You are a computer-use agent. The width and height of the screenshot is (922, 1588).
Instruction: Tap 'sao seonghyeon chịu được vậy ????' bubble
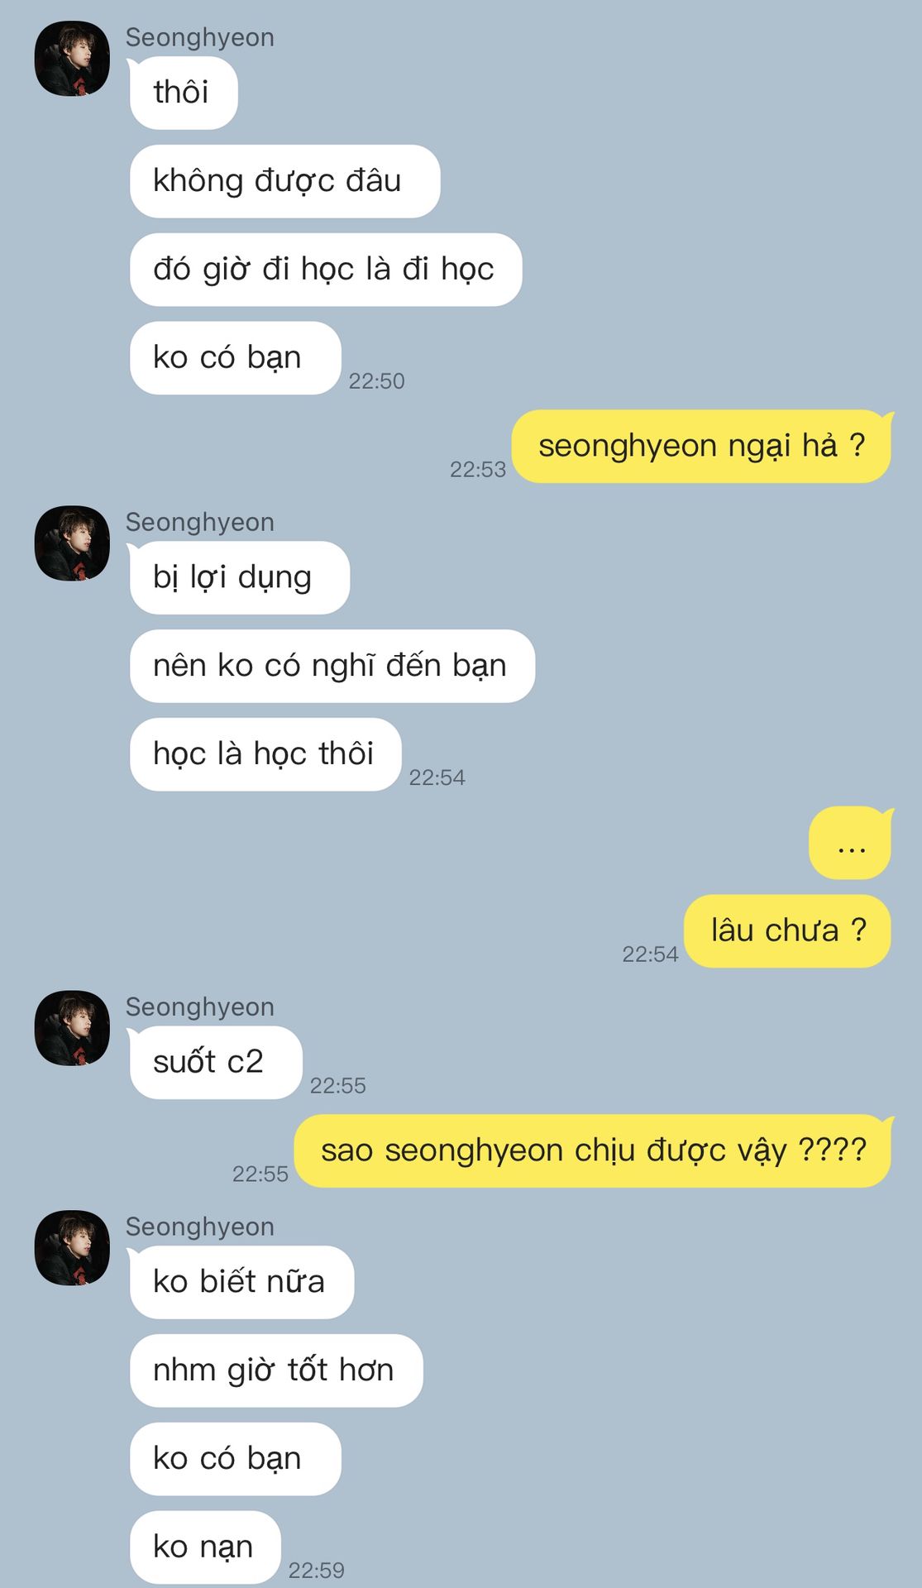[594, 1151]
